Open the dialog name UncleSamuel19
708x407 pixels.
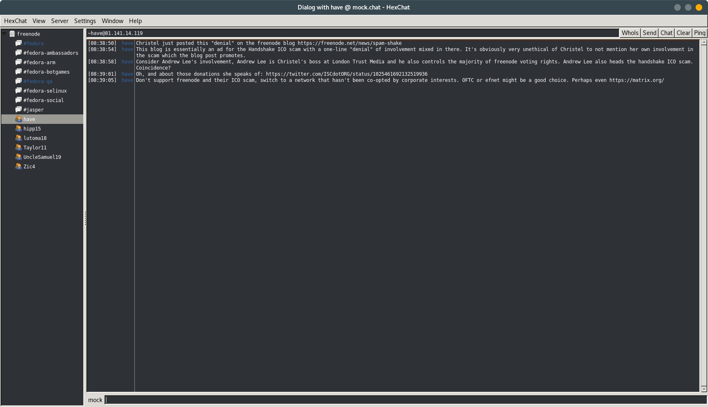42,157
